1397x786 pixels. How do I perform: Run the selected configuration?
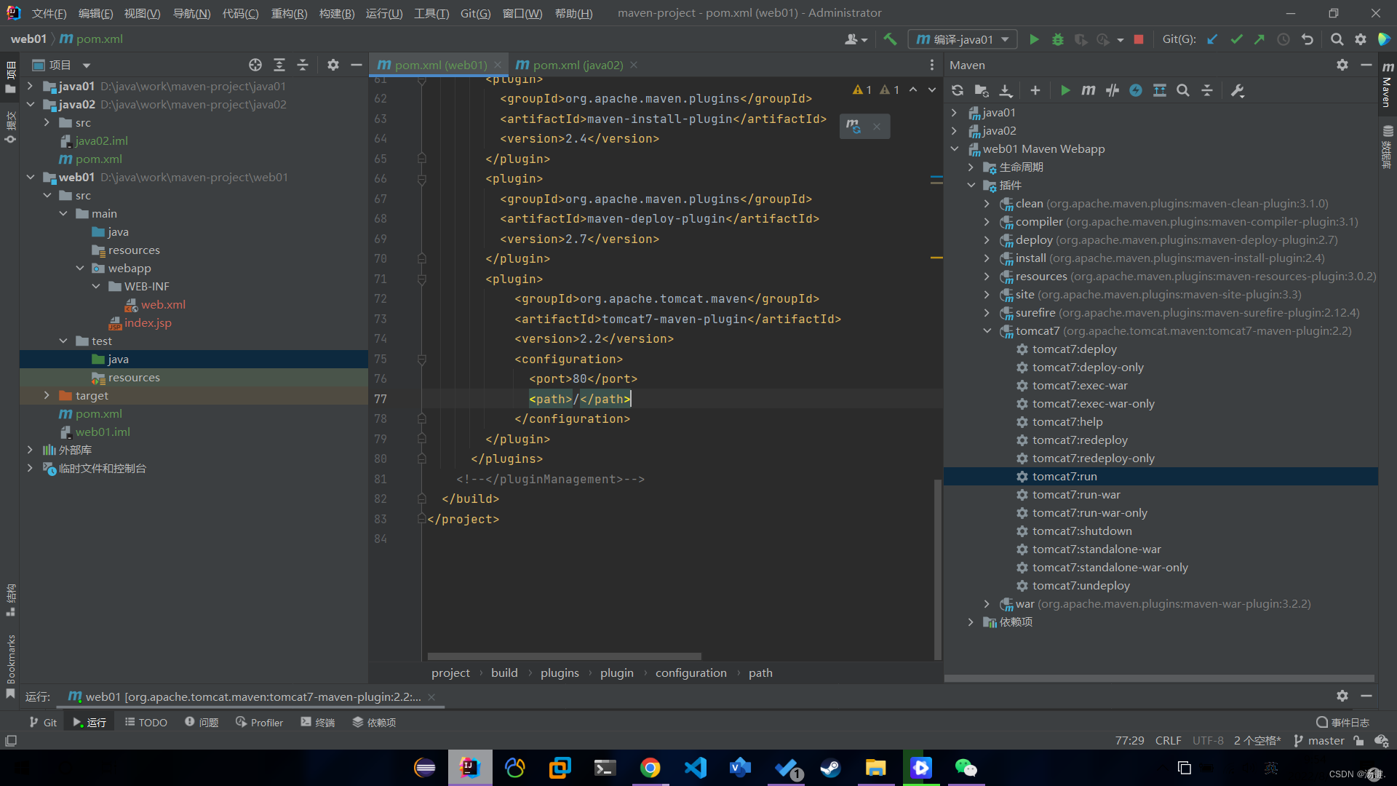pyautogui.click(x=1034, y=39)
